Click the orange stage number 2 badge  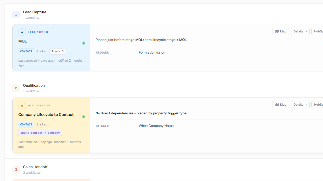[x=16, y=88]
